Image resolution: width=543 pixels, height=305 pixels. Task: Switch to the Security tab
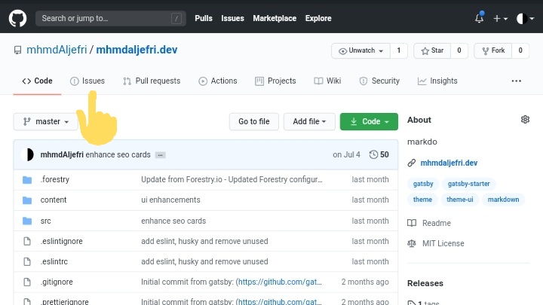click(x=379, y=81)
